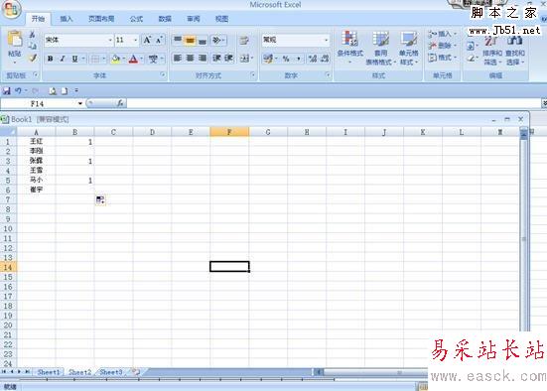Screen dimensions: 547x391
Task: Click the Cut scissors icon
Action: pos(32,35)
